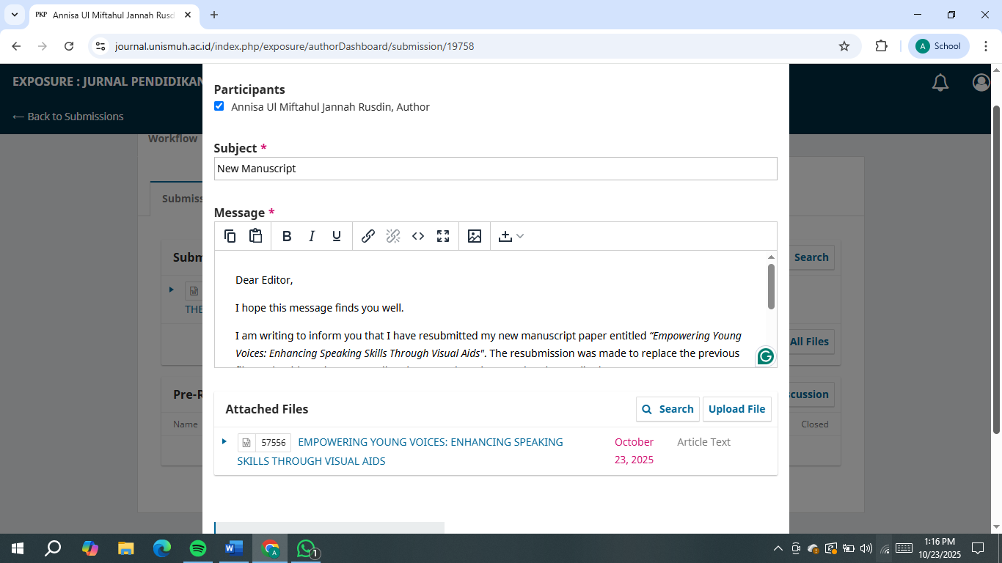The height and width of the screenshot is (563, 1002).
Task: Open Chrome tab search dropdown
Action: (14, 15)
